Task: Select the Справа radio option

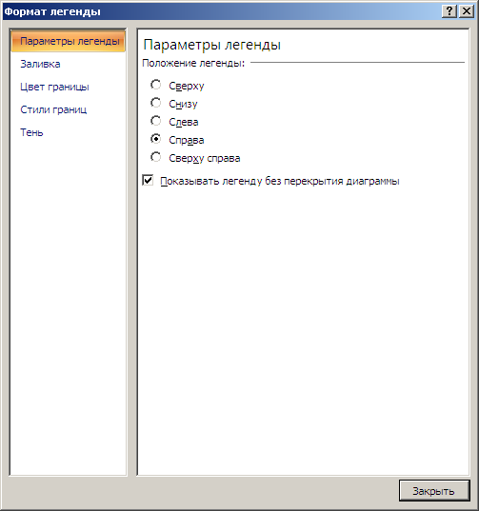Action: click(156, 139)
